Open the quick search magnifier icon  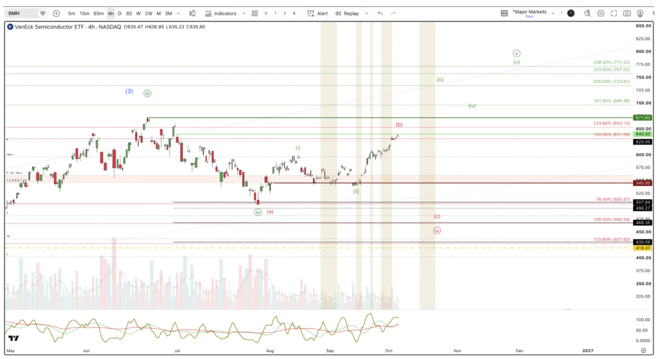587,14
